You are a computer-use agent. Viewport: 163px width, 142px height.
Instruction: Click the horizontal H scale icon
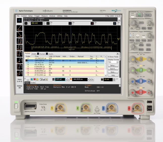click(53, 79)
